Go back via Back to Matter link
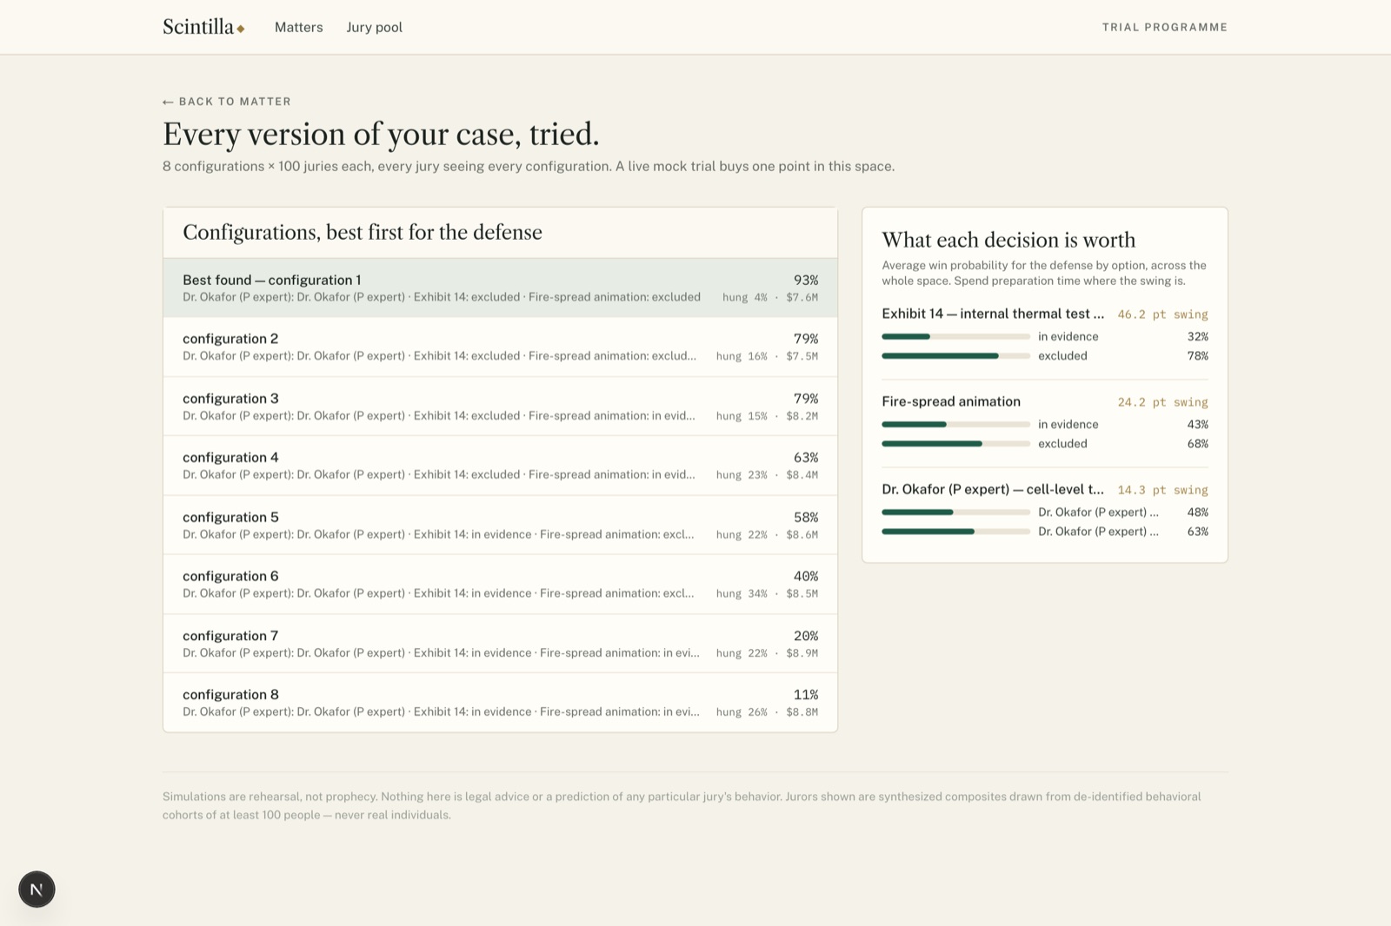Screen dimensions: 1391x926 pyautogui.click(x=227, y=102)
